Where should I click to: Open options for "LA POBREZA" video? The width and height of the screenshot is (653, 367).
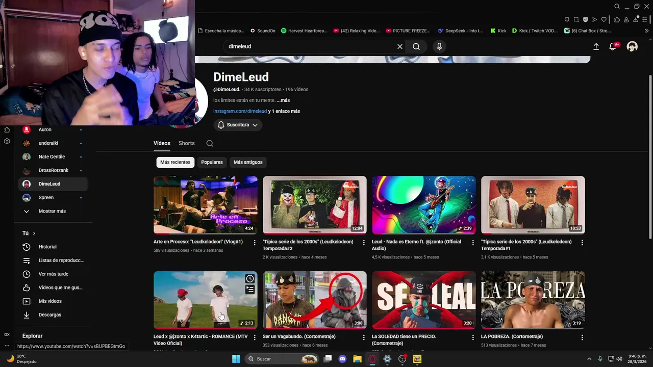[582, 337]
